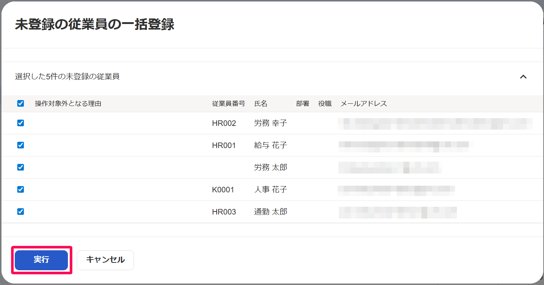This screenshot has width=544, height=285.
Task: Click the name 人事 花子
Action: pyautogui.click(x=271, y=190)
